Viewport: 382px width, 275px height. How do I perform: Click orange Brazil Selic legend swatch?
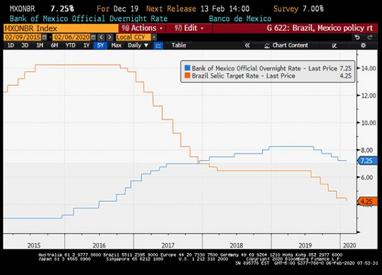click(x=187, y=75)
